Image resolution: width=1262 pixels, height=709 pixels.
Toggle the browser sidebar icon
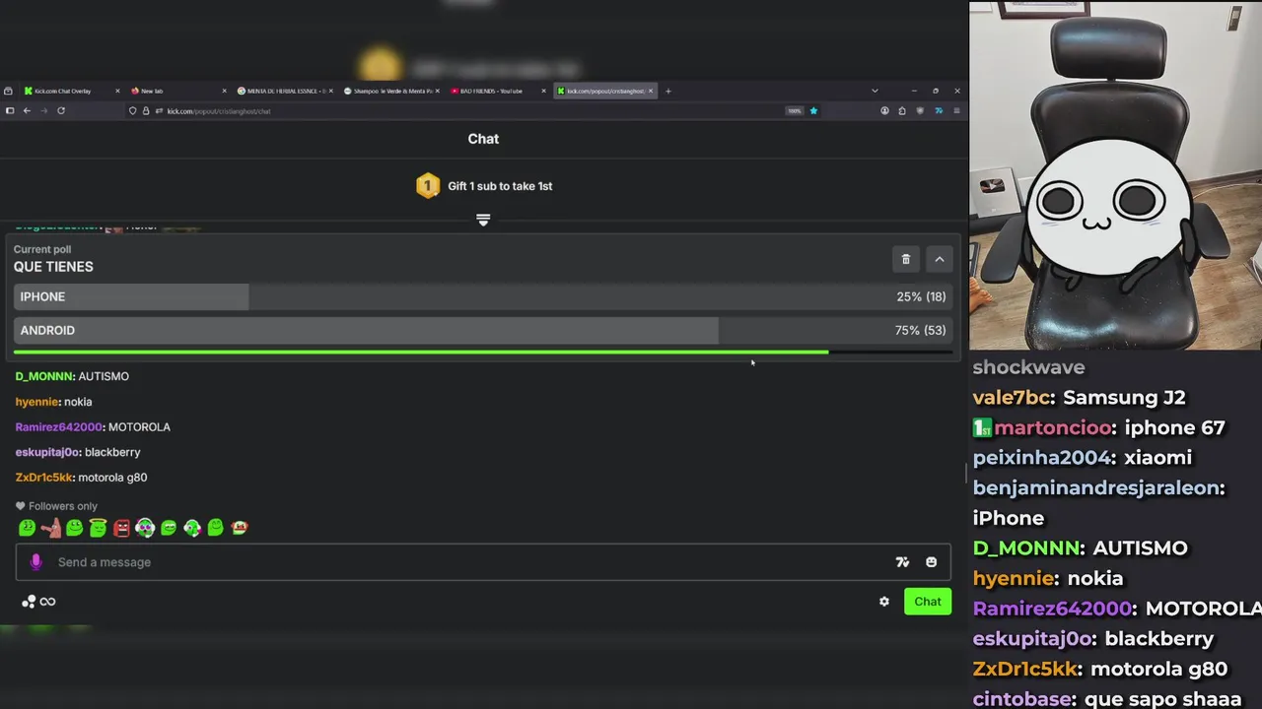pos(10,111)
